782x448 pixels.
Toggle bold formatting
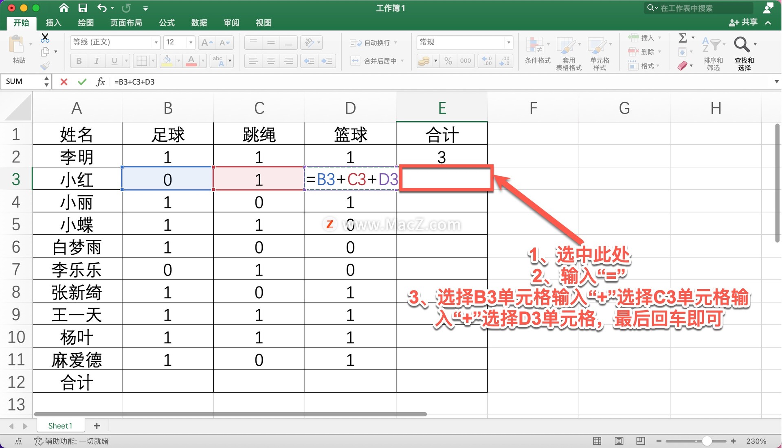79,61
